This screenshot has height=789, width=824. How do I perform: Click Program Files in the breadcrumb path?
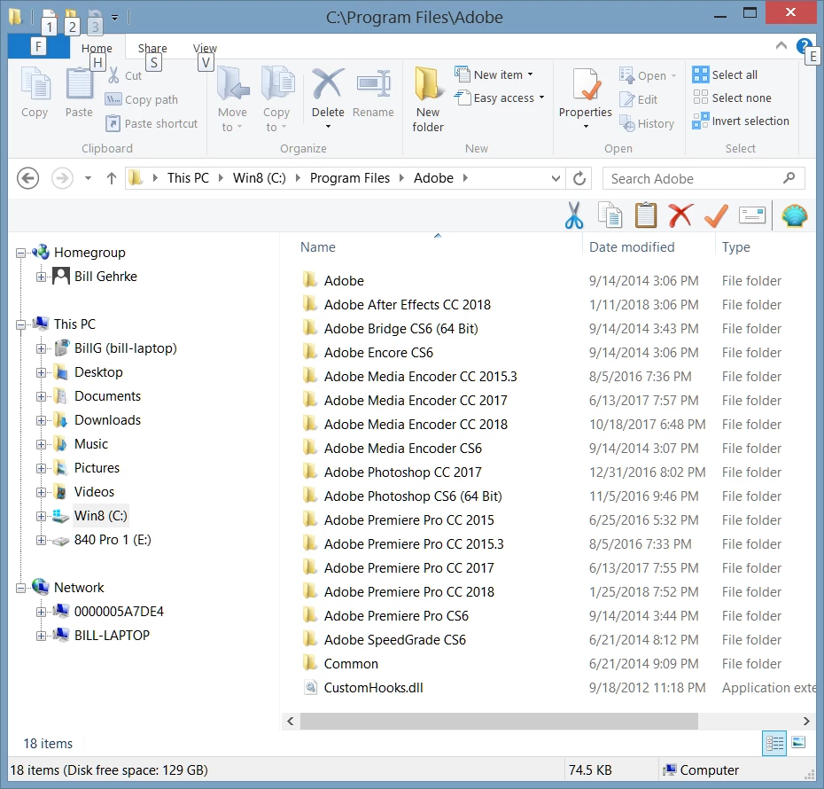click(349, 178)
